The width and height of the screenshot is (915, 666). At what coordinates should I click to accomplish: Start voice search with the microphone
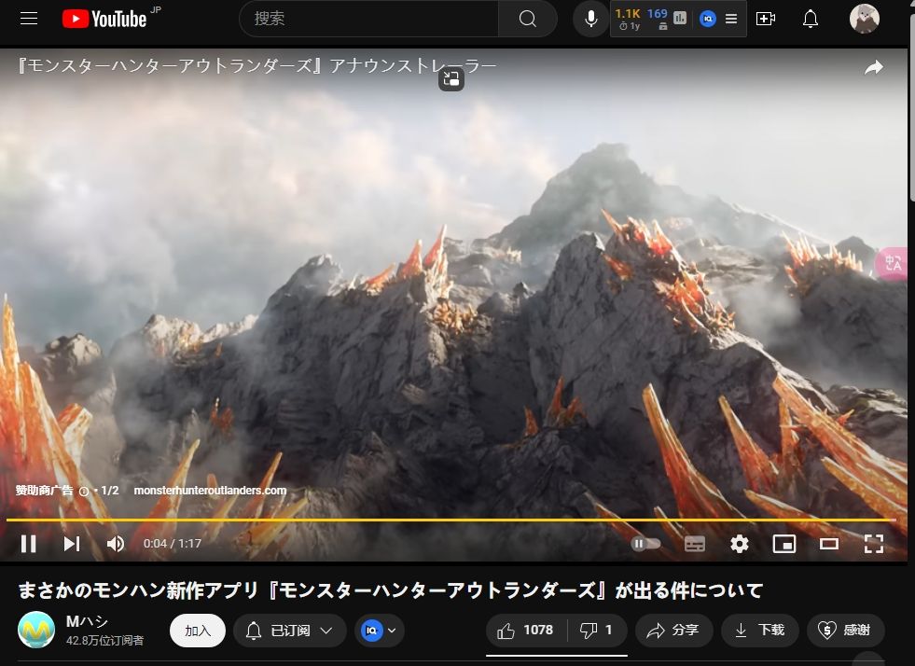(590, 19)
